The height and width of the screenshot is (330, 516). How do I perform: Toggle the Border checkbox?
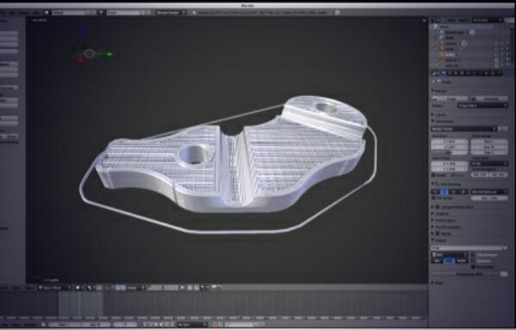[433, 175]
